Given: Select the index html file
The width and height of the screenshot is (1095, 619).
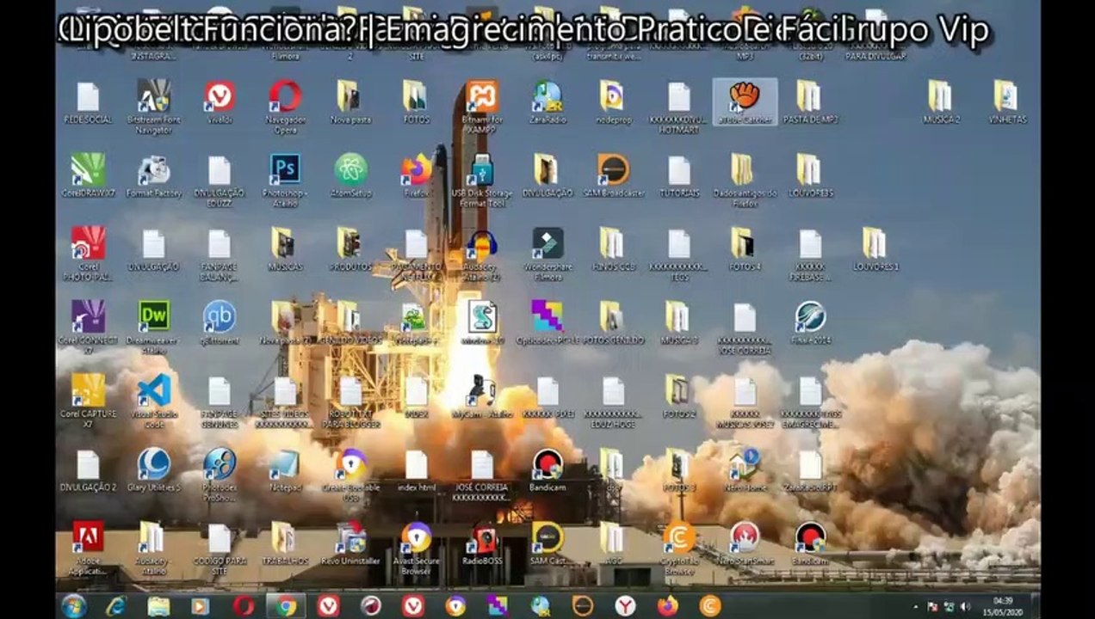Looking at the screenshot, I should [417, 469].
